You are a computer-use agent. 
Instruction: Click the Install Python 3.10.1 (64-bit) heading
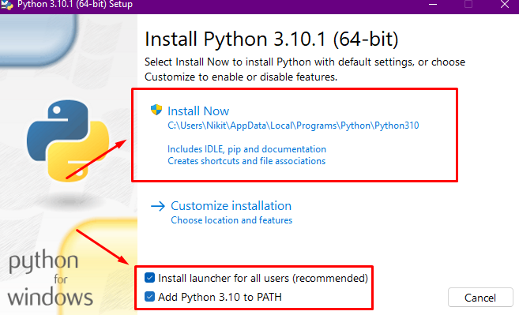pos(272,39)
